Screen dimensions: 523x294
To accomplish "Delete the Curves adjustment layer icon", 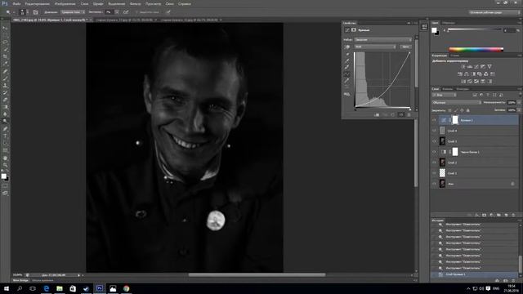I will (409, 114).
